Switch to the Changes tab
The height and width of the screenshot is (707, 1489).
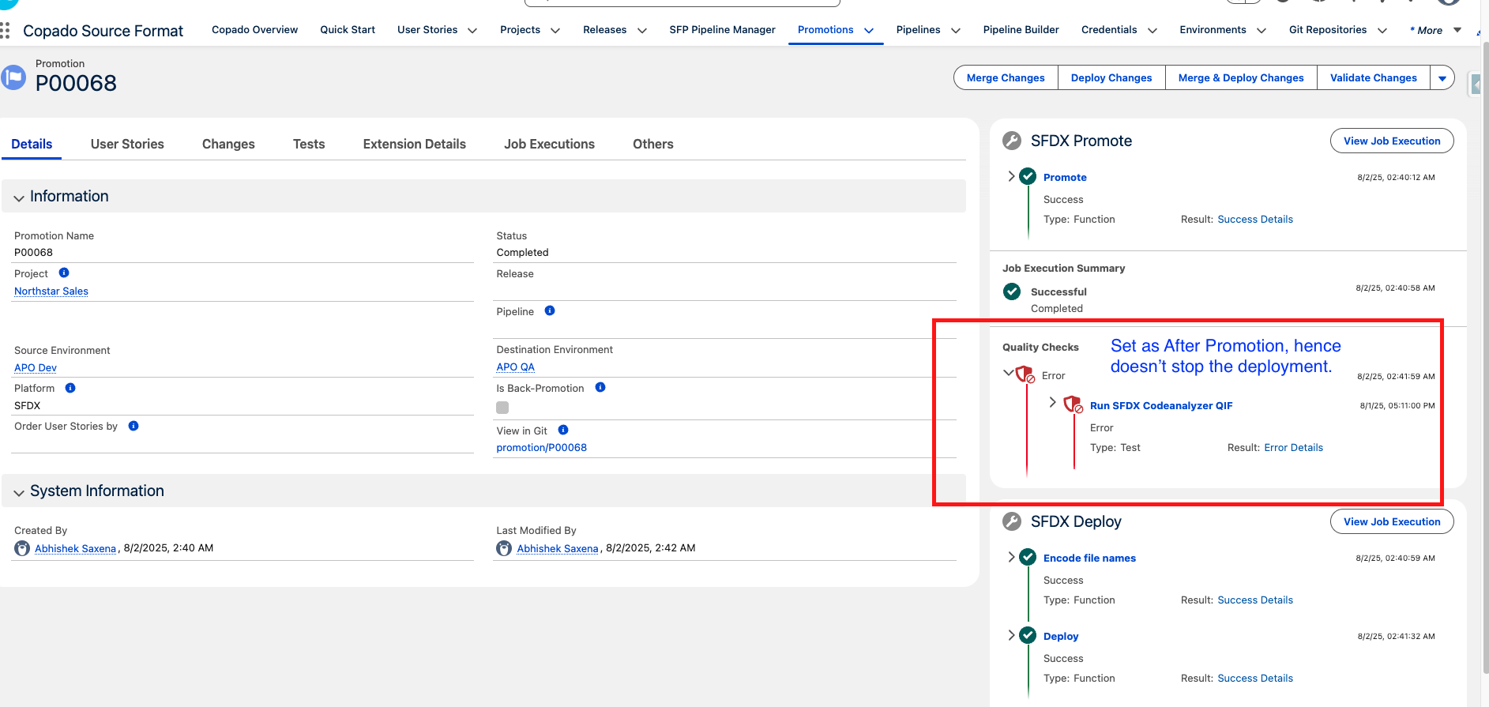click(x=228, y=144)
